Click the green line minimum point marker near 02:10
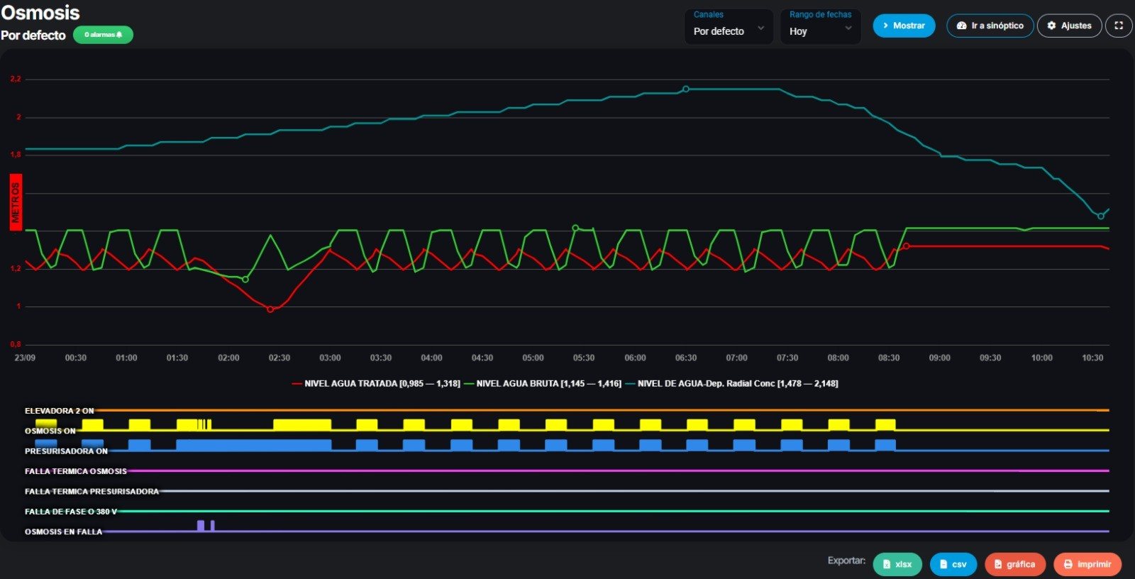 point(245,280)
